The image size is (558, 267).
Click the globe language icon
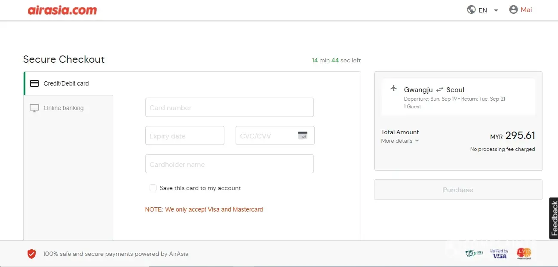471,10
